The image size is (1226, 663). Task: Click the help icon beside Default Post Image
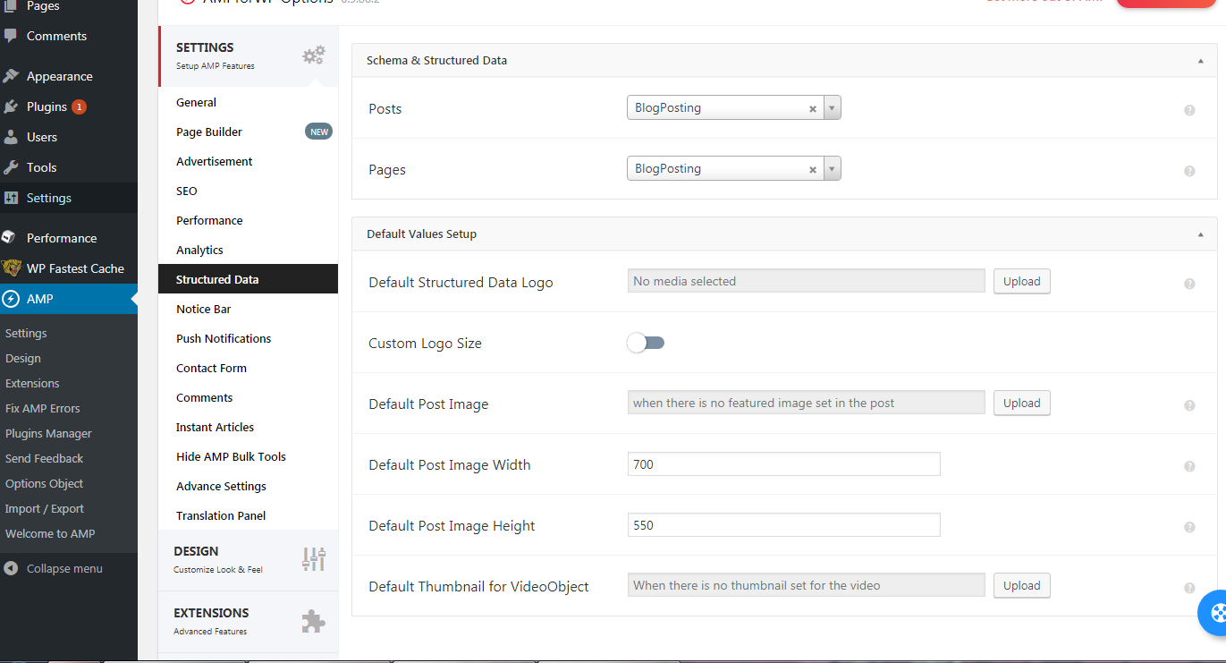pos(1189,405)
